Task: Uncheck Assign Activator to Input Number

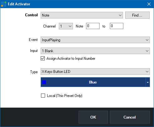Action: pos(43,58)
